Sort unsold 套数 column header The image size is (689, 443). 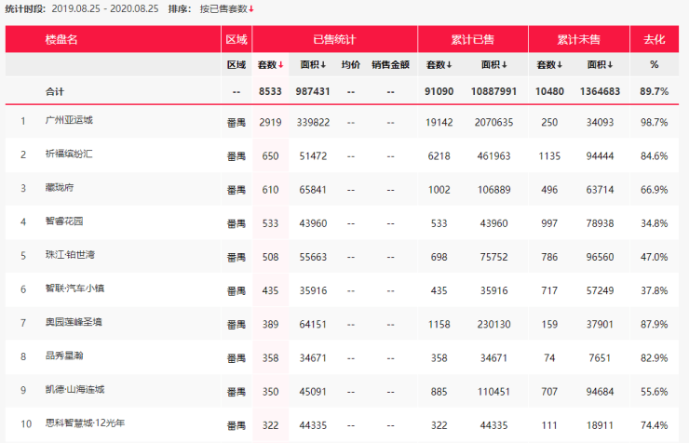[549, 65]
